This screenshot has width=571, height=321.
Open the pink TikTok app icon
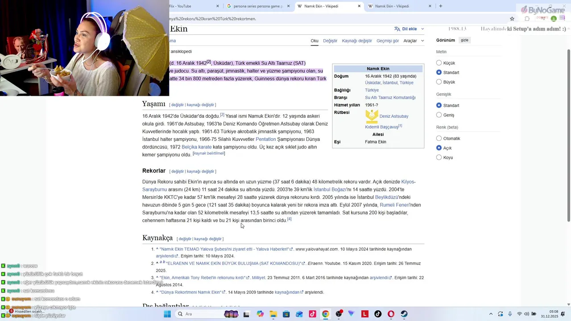click(x=312, y=314)
